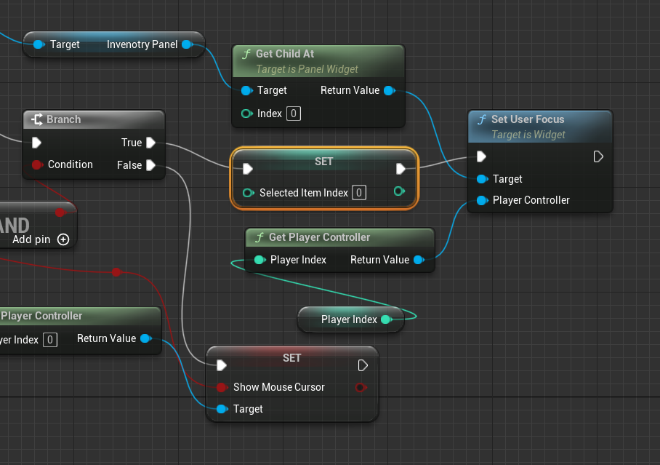Click the Branch node icon

37,119
